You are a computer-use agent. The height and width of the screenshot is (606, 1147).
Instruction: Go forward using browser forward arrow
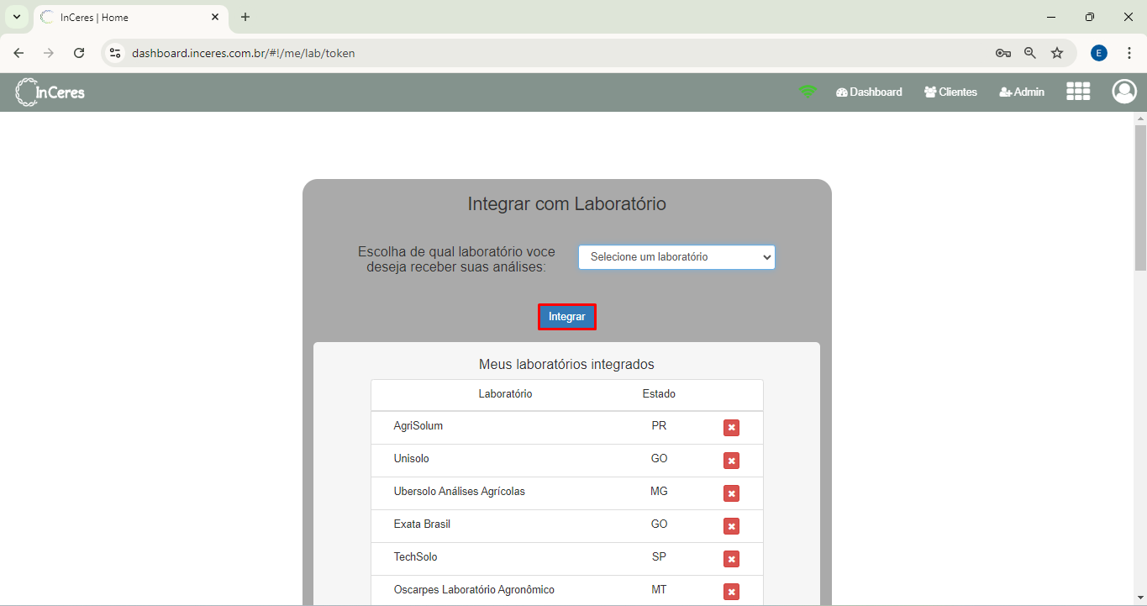click(49, 53)
